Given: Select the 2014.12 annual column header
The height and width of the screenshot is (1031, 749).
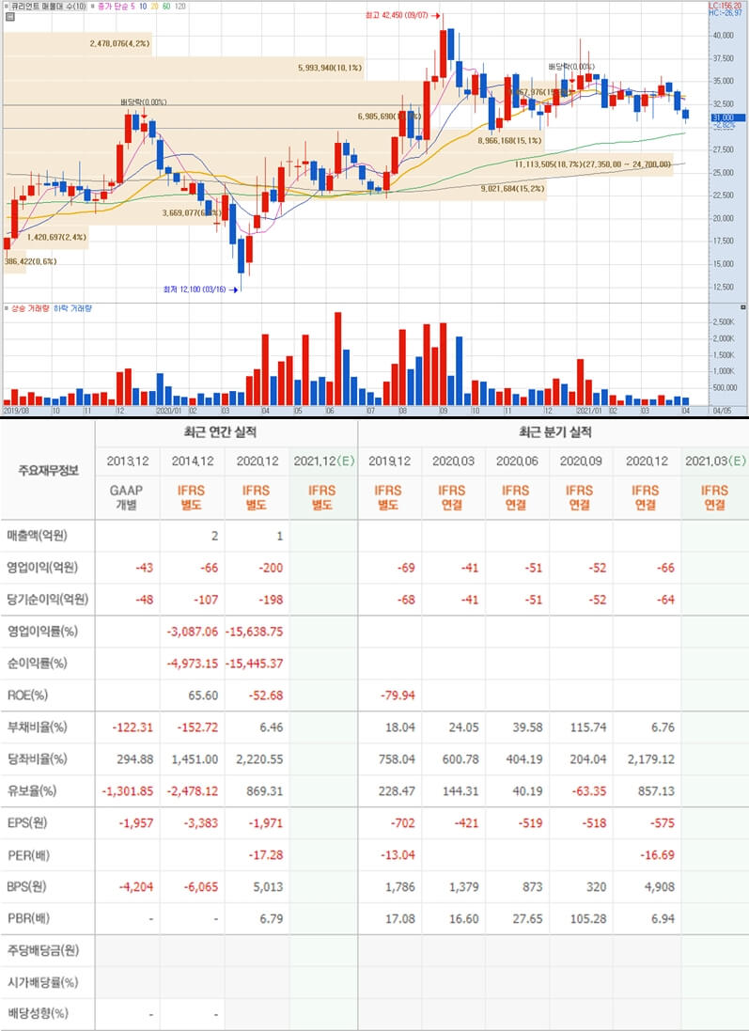Looking at the screenshot, I should point(192,461).
